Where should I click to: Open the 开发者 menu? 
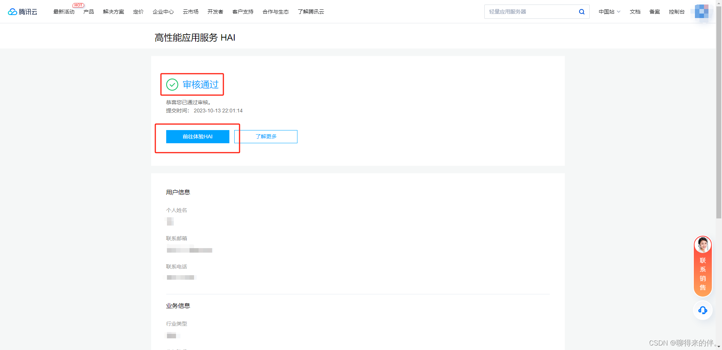click(x=215, y=12)
